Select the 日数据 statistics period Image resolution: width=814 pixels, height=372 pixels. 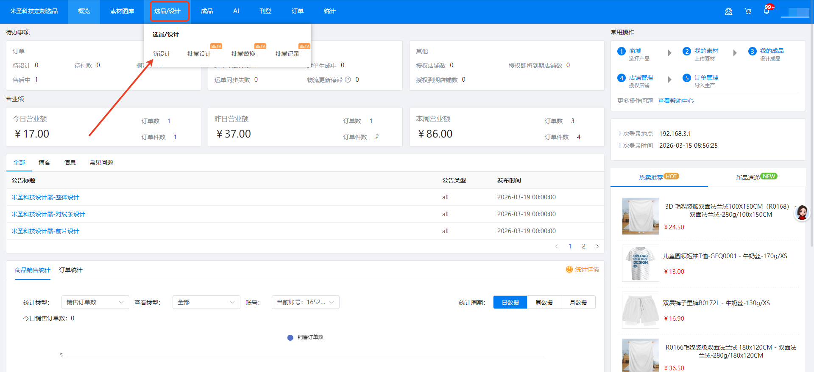point(510,303)
